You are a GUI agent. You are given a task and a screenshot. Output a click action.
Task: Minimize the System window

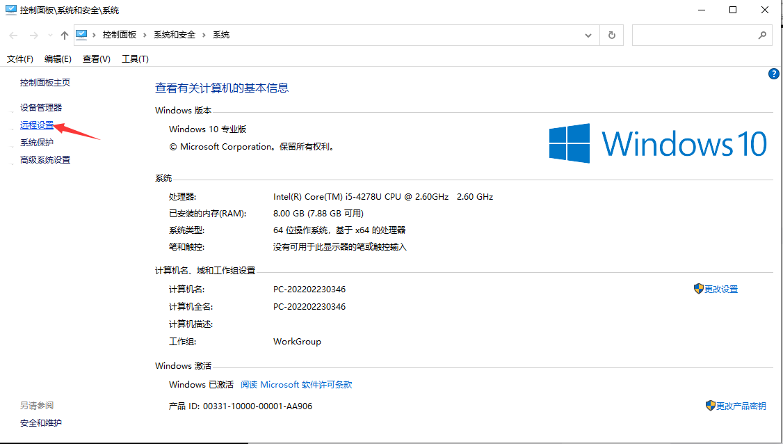(x=702, y=10)
